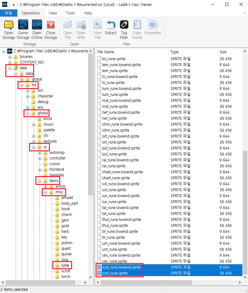Screen dimensions: 248x293
Task: Click the Casc Viewer app icon in title bar
Action: point(4,4)
